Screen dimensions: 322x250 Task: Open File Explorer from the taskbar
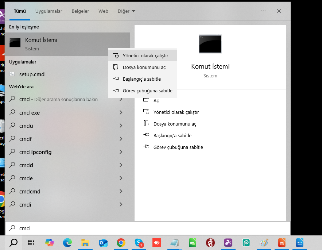pyautogui.click(x=85, y=242)
